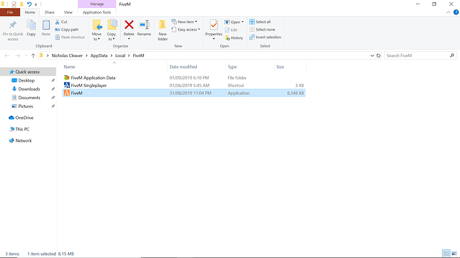Click Undo in Quick Access Toolbar

(x=29, y=4)
